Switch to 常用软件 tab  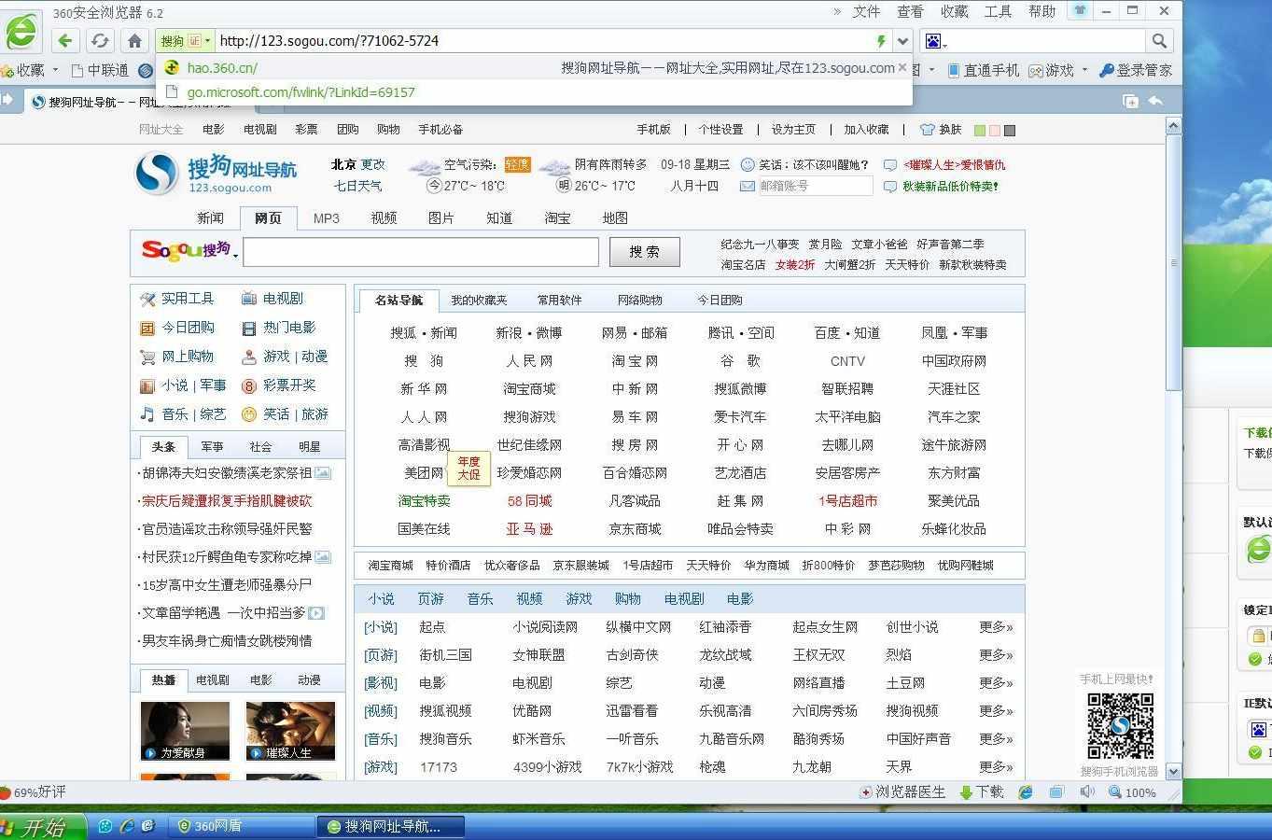[x=559, y=300]
